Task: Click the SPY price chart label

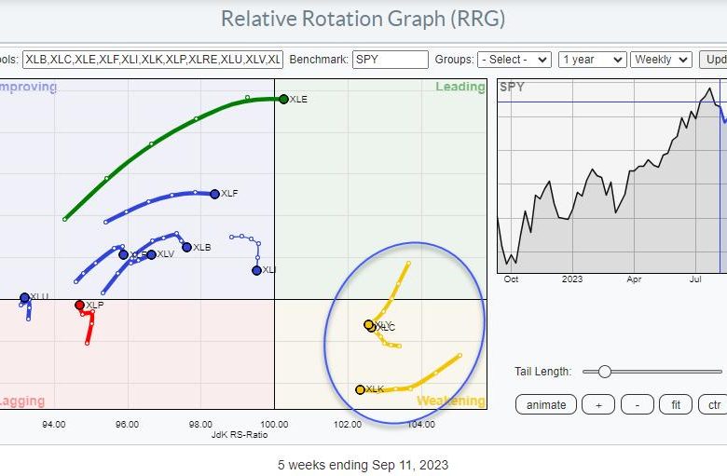Action: [512, 87]
